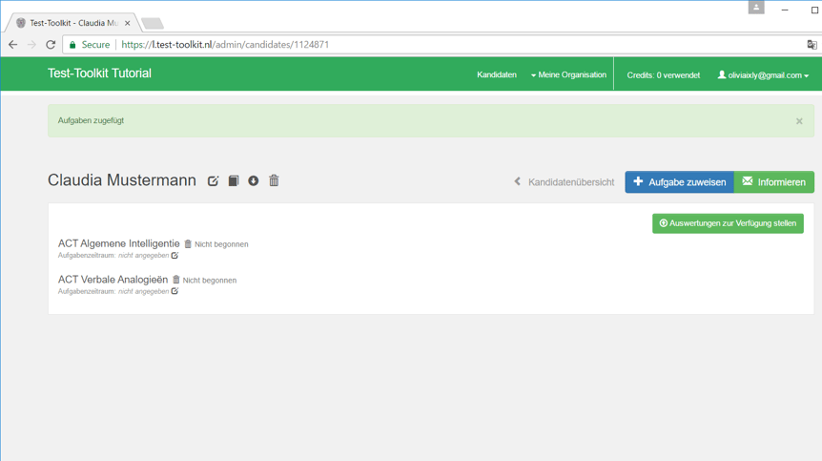Click the Informieren button
This screenshot has width=822, height=461.
click(x=773, y=182)
